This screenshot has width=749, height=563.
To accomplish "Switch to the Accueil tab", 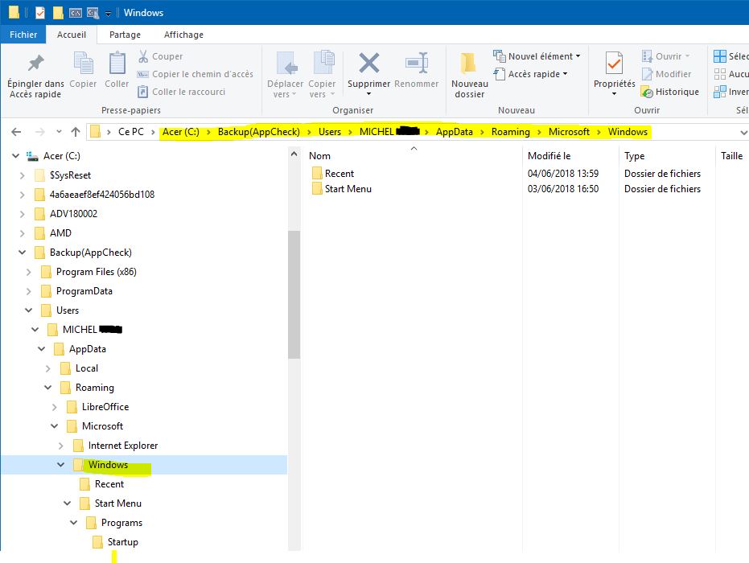I will pos(72,35).
